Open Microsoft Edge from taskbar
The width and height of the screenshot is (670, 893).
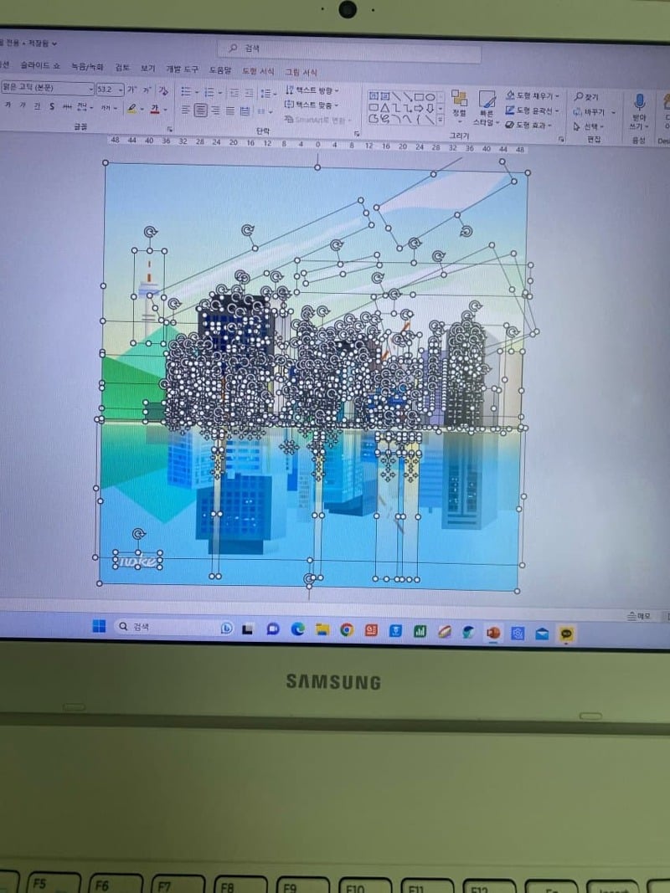(297, 629)
